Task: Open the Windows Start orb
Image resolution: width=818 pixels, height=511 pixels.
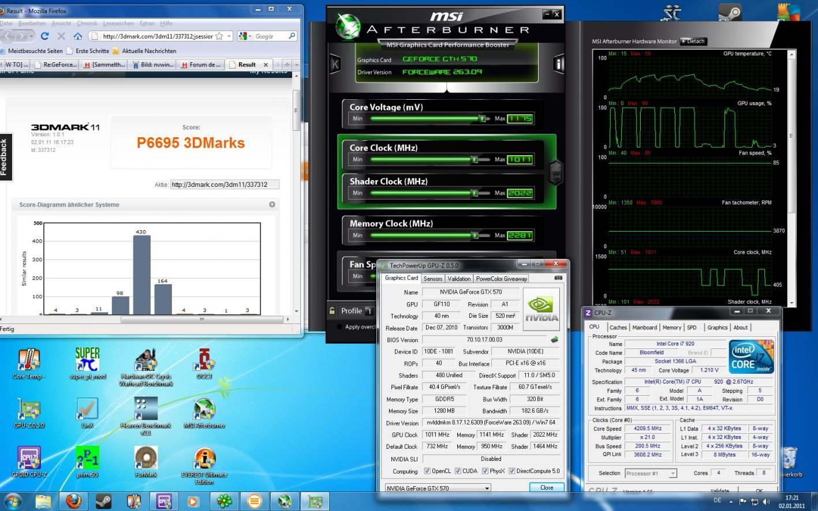Action: (x=13, y=501)
